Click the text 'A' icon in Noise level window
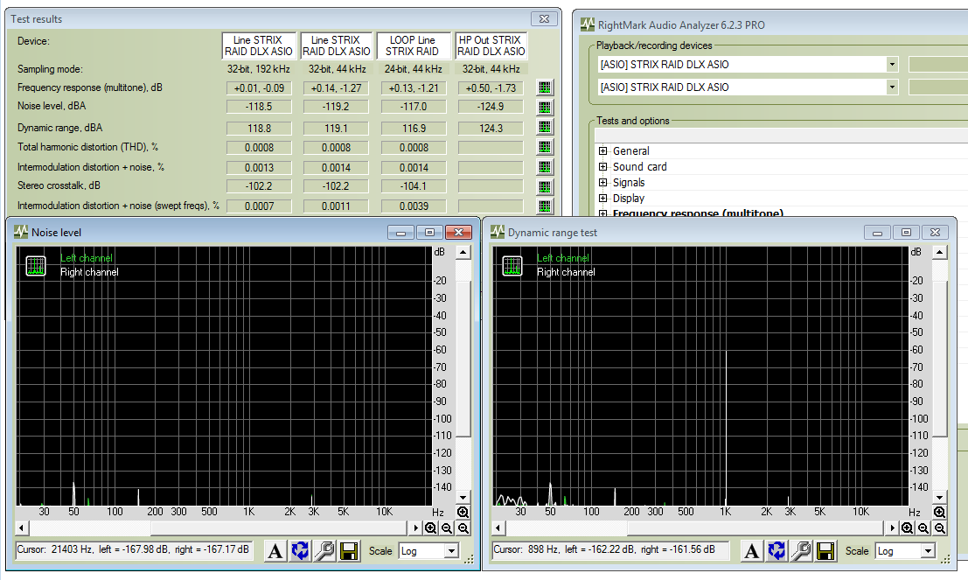Viewport: 968px width, 580px height. (x=275, y=551)
